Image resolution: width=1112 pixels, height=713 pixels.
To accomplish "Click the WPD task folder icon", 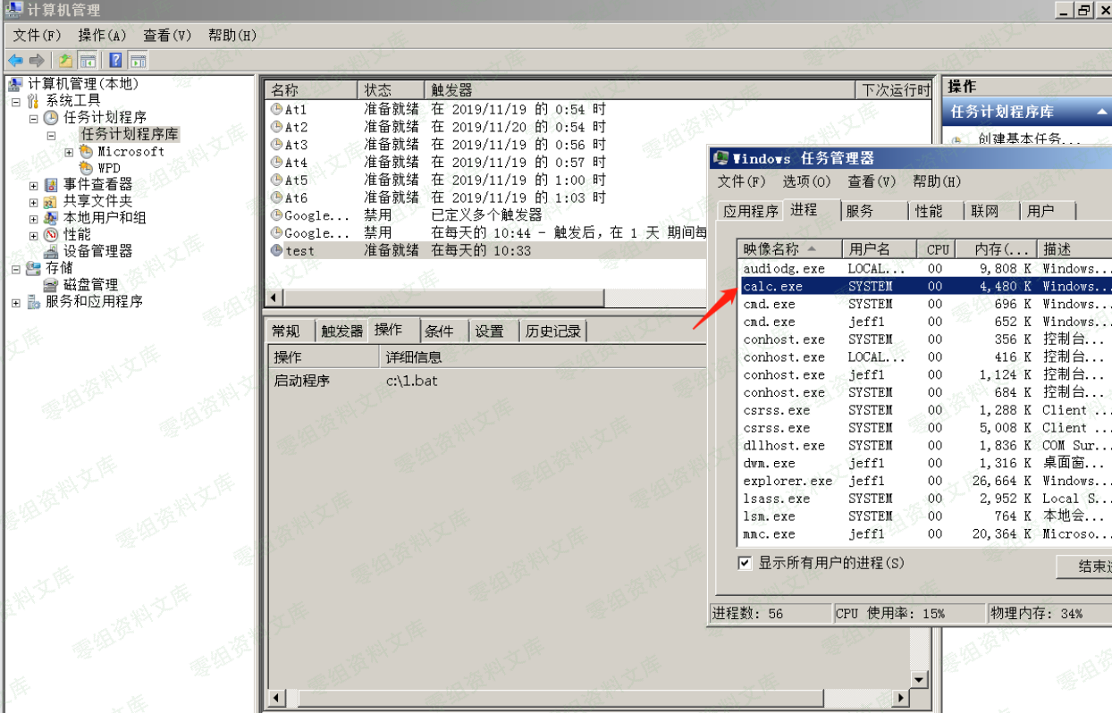I will click(x=86, y=168).
